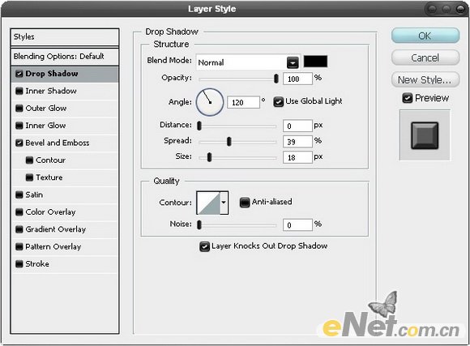Click the style preview thumbnail
This screenshot has width=470, height=346.
click(x=425, y=135)
